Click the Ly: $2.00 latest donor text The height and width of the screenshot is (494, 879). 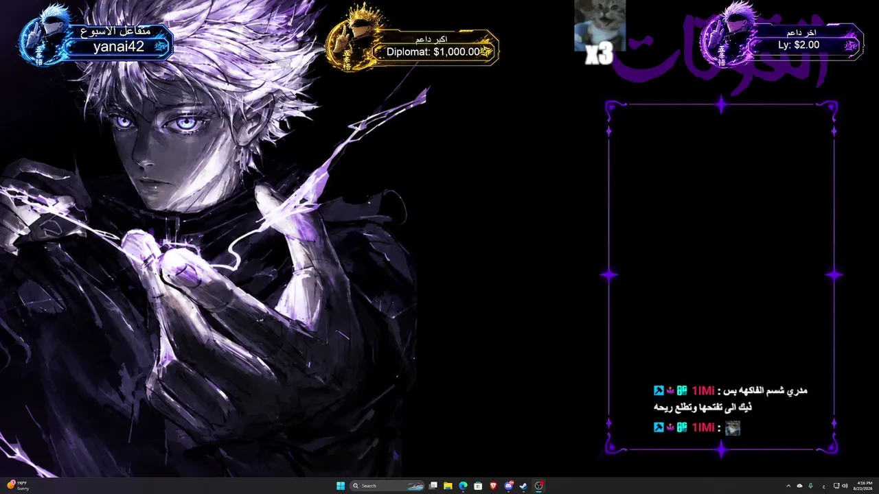point(799,45)
